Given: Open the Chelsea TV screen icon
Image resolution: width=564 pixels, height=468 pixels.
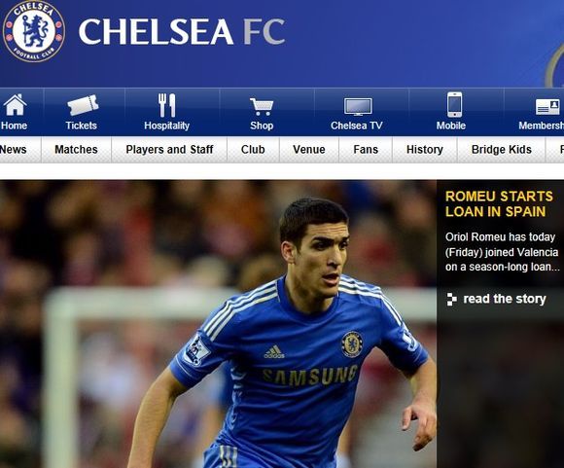Looking at the screenshot, I should click(x=358, y=107).
